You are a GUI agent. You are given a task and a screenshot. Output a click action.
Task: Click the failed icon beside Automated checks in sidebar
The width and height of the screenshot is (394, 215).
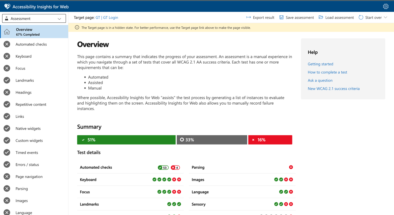click(x=7, y=44)
